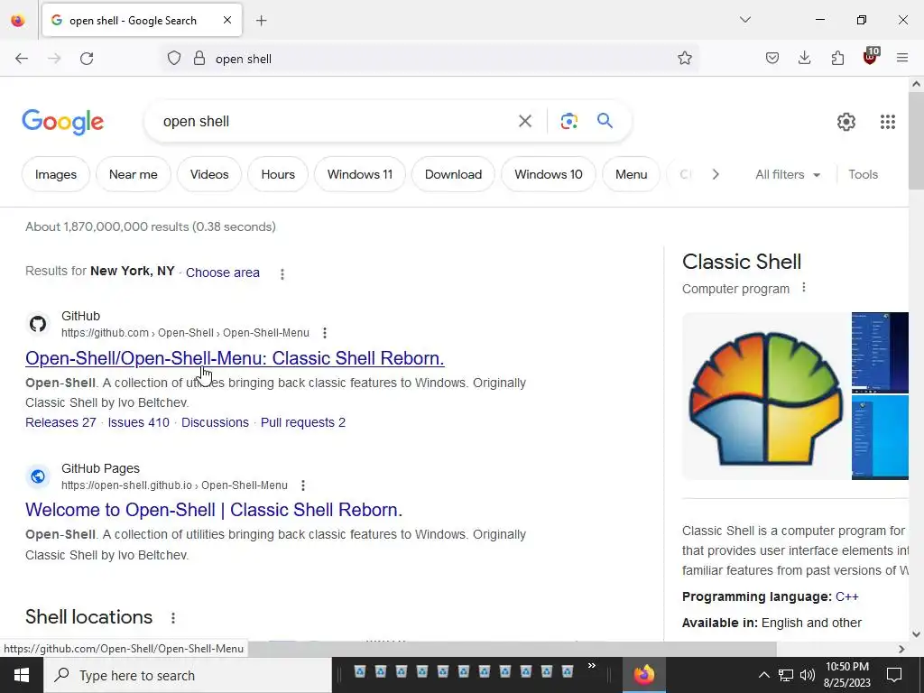Screen dimensions: 924x693
Task: Open GitHub Open-Shell-Menu result title
Action: (x=235, y=357)
